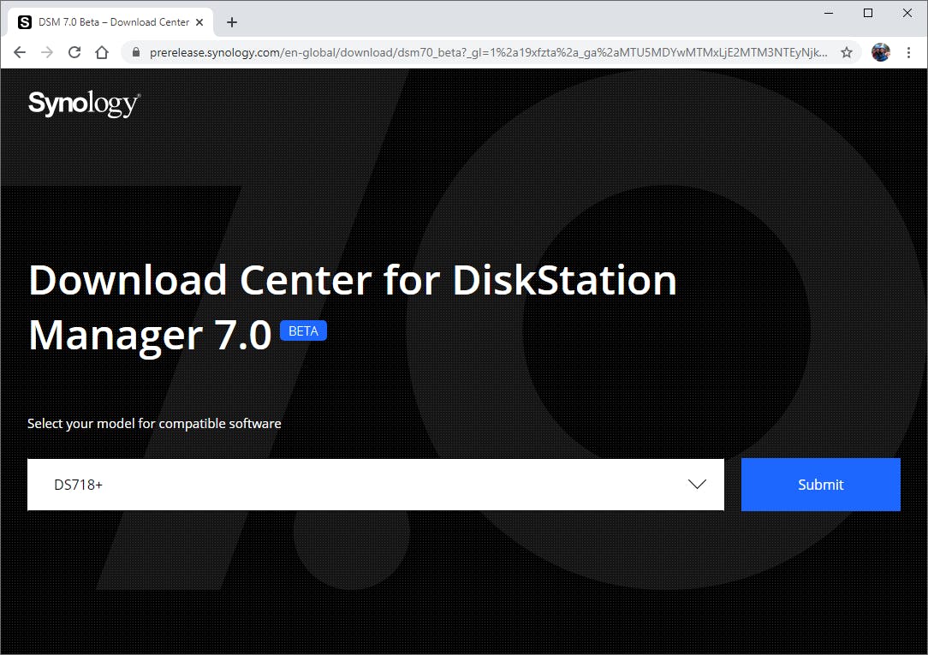Click 'Select your model for compatible software' text
The width and height of the screenshot is (928, 655).
154,424
